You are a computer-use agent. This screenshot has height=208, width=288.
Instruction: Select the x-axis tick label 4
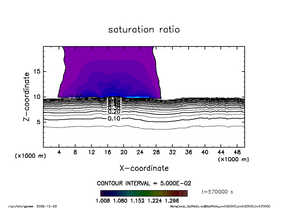point(59,152)
